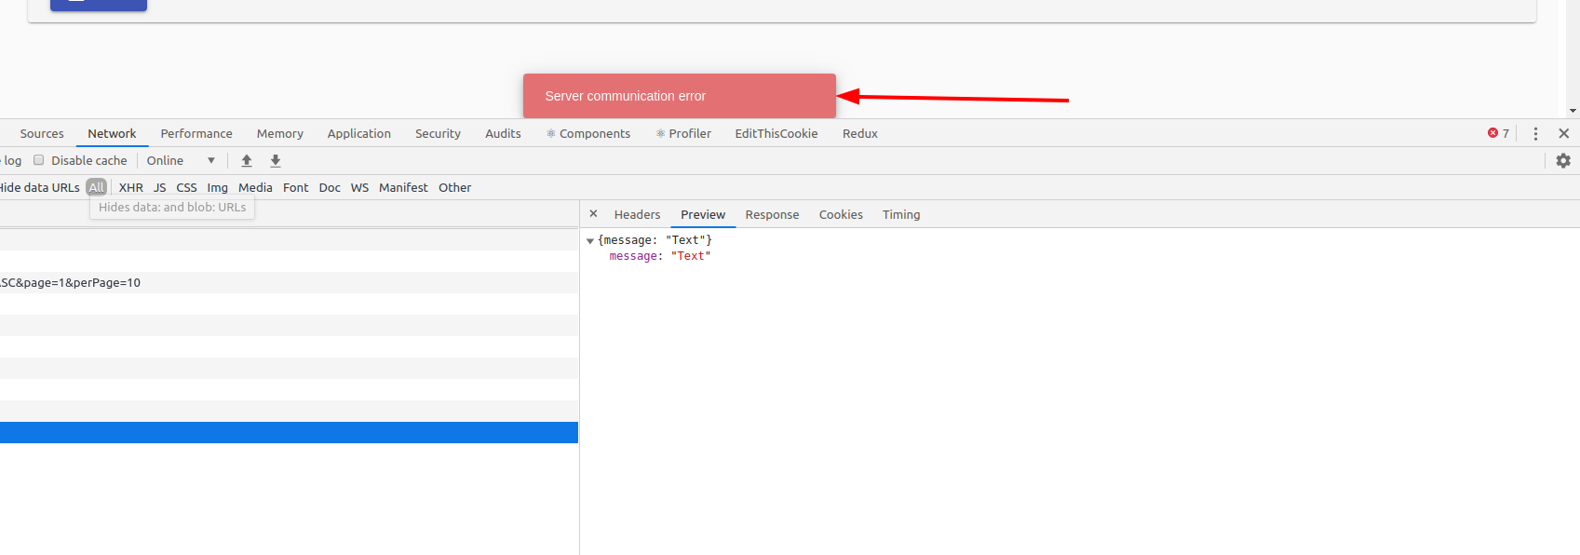Screen dimensions: 1580x555
Task: Filter requests by XHR
Action: 131,187
